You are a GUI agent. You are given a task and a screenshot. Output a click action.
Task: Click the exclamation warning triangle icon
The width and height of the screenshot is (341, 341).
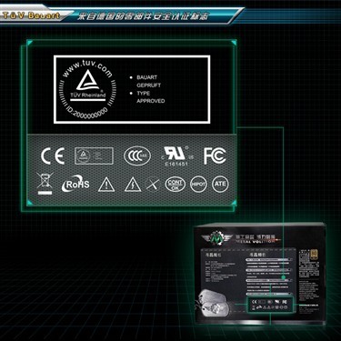point(106,185)
